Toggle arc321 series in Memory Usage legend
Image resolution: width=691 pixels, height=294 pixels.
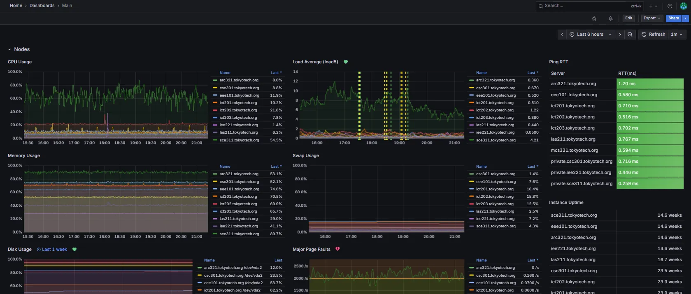click(x=239, y=174)
